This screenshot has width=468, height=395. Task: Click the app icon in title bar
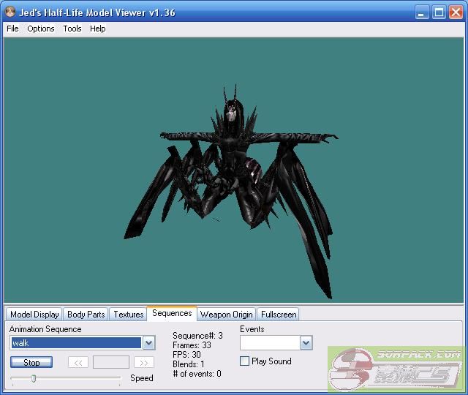point(10,12)
